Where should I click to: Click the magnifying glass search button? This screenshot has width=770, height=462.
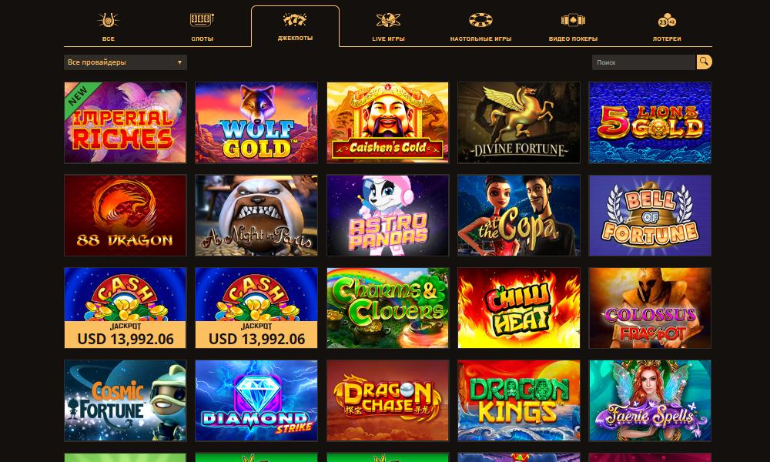pyautogui.click(x=705, y=62)
